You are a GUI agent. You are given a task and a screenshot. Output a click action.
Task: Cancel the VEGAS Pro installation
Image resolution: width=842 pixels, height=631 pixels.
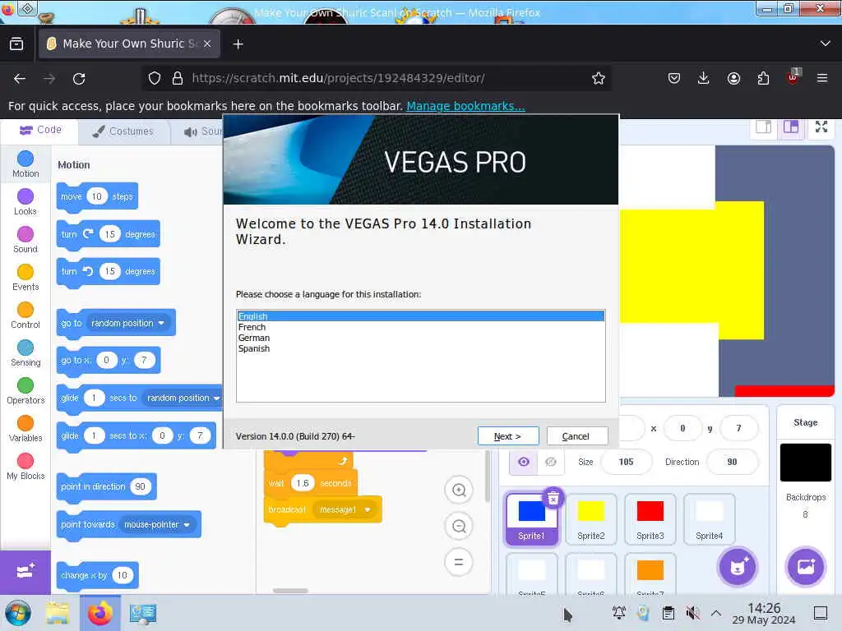coord(576,436)
